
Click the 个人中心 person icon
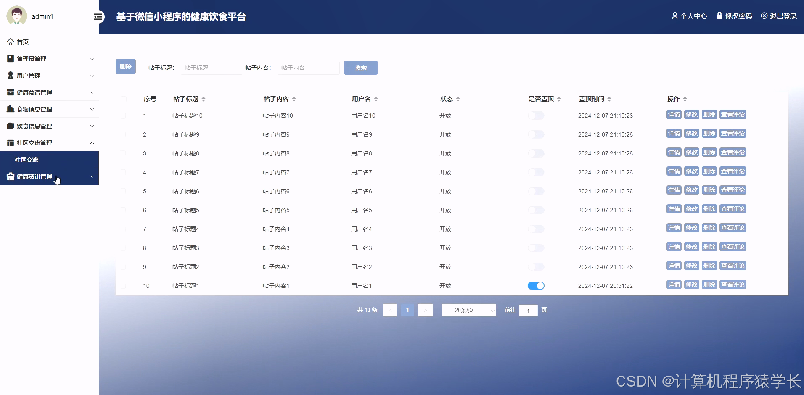point(675,16)
